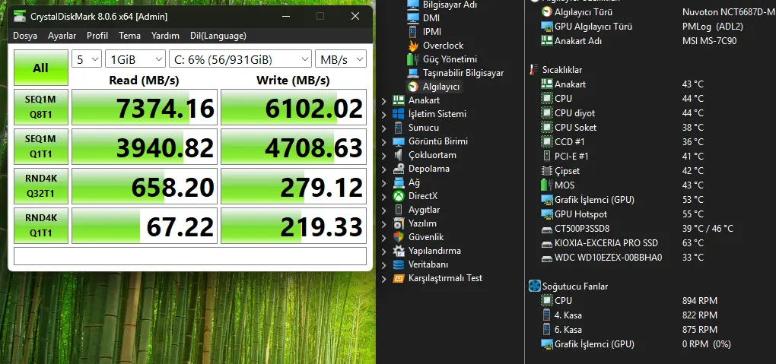Image resolution: width=776 pixels, height=364 pixels.
Task: Expand the Görüntü Birimi tree node
Action: tap(384, 142)
